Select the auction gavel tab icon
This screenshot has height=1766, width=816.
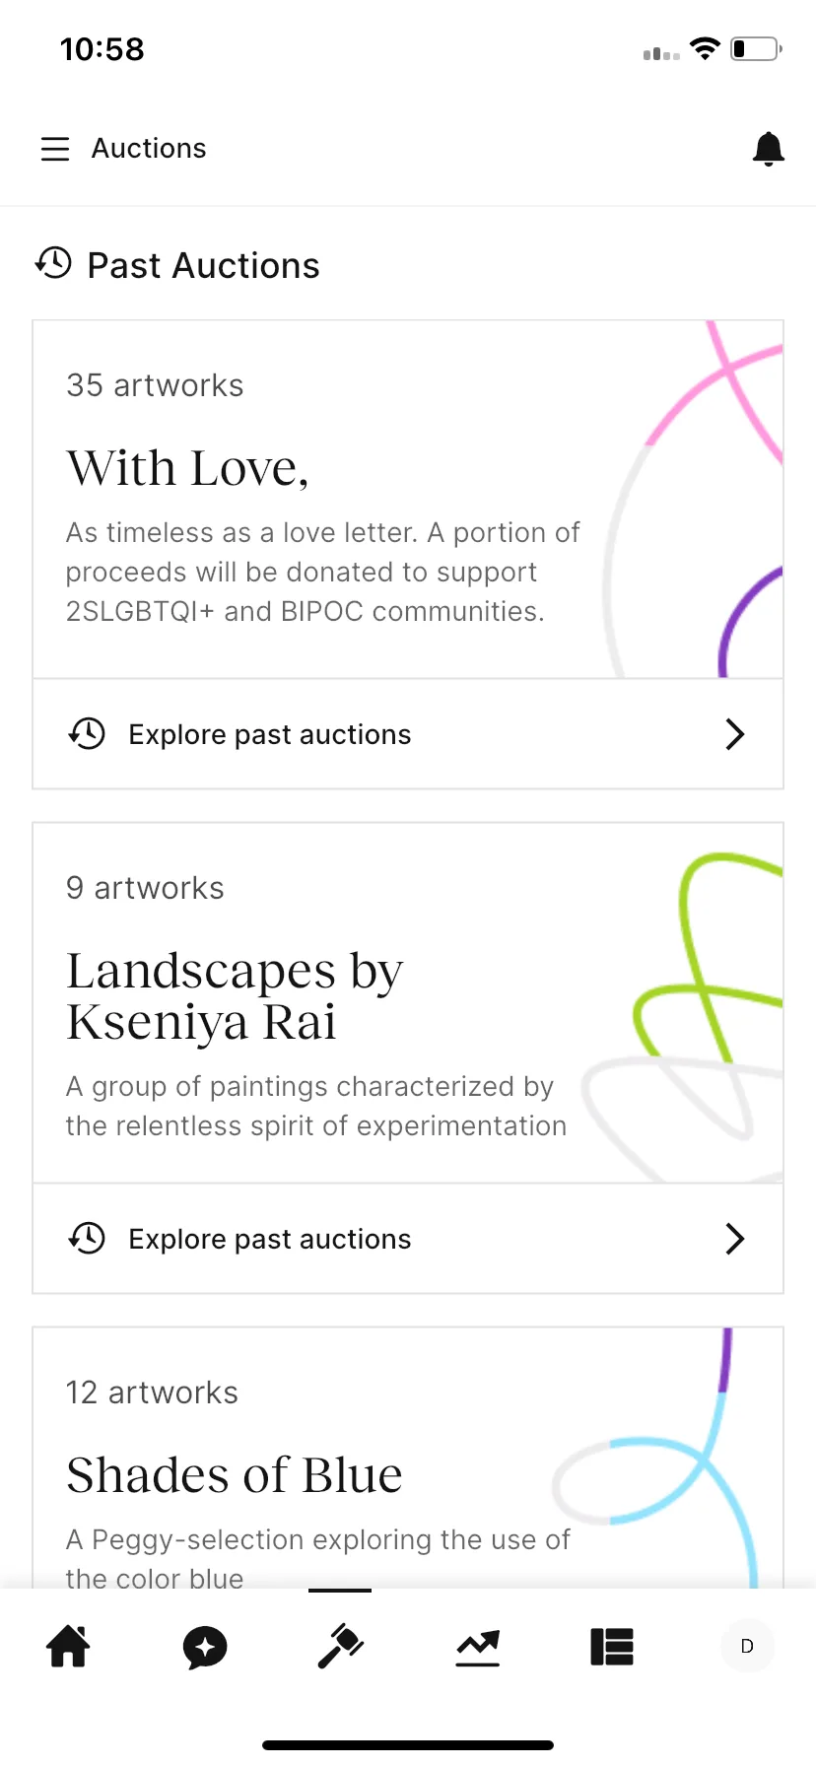pyautogui.click(x=341, y=1646)
